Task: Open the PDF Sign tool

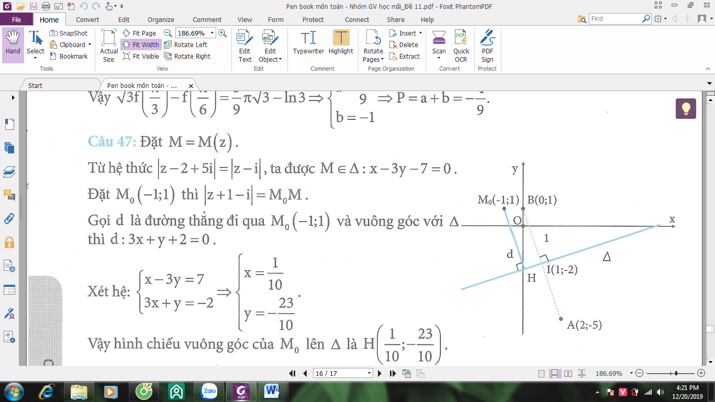Action: click(x=487, y=46)
